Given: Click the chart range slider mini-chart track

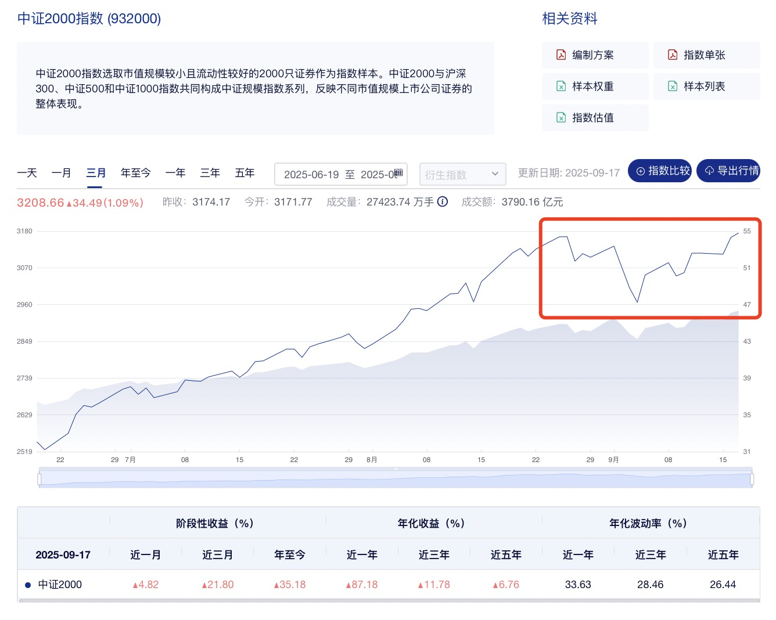Looking at the screenshot, I should point(396,479).
